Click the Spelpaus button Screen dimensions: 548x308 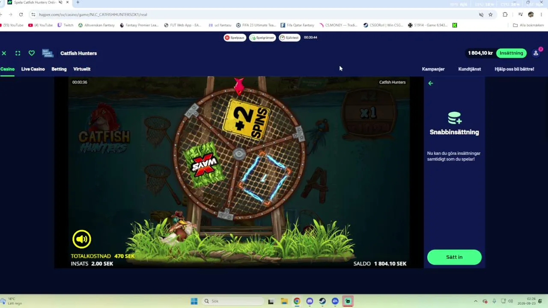pos(235,38)
